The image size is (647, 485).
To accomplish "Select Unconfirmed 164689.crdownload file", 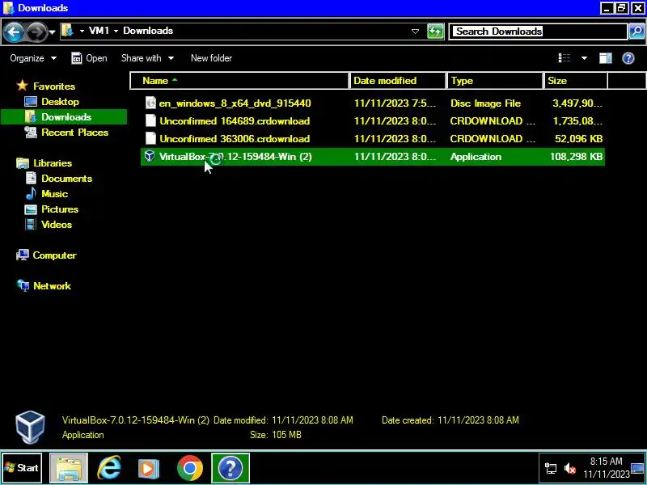I will coord(373,120).
